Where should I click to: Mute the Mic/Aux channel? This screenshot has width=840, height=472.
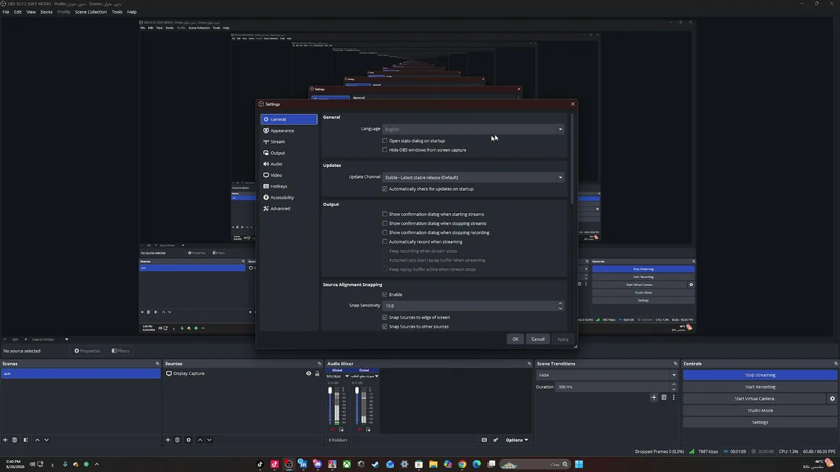332,429
